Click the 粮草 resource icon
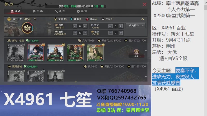Screen dimensions: 207x116 92,31
